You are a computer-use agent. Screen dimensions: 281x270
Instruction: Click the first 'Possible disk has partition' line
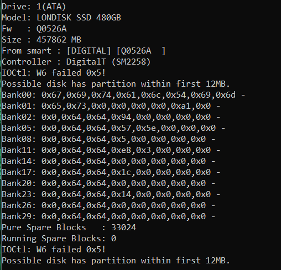tap(116, 84)
